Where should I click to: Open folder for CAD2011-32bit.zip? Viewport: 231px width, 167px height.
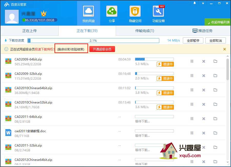215,147
